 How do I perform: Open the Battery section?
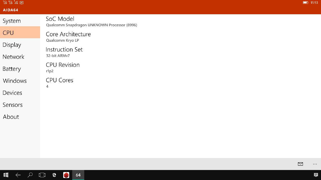(20, 68)
